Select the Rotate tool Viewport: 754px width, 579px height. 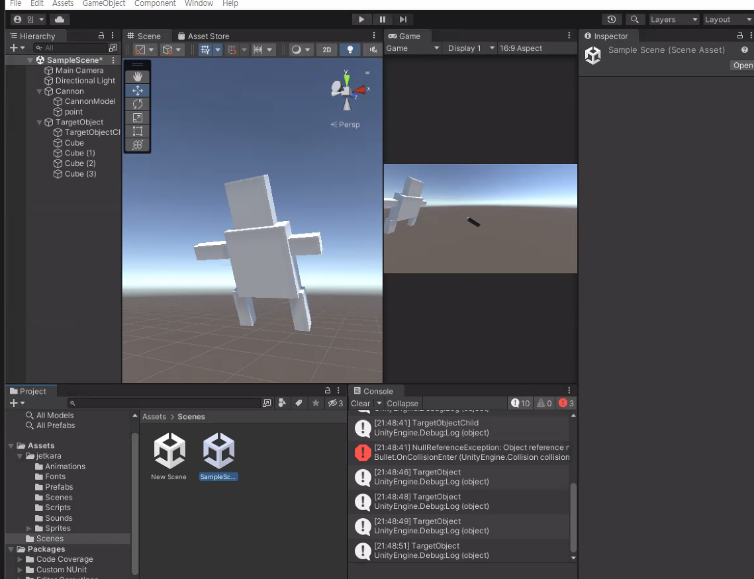[x=138, y=104]
